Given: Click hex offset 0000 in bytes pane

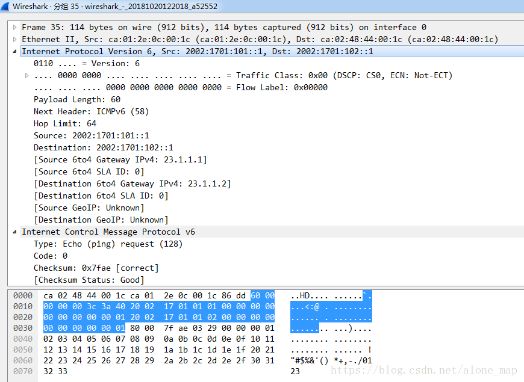Looking at the screenshot, I should [23, 295].
